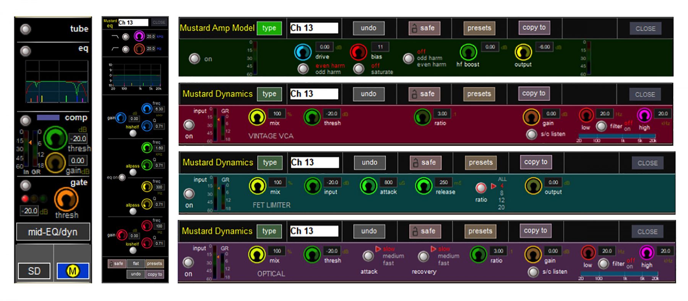688x301 pixels.
Task: Click the drive value box showing 0.00
Action: [x=325, y=47]
